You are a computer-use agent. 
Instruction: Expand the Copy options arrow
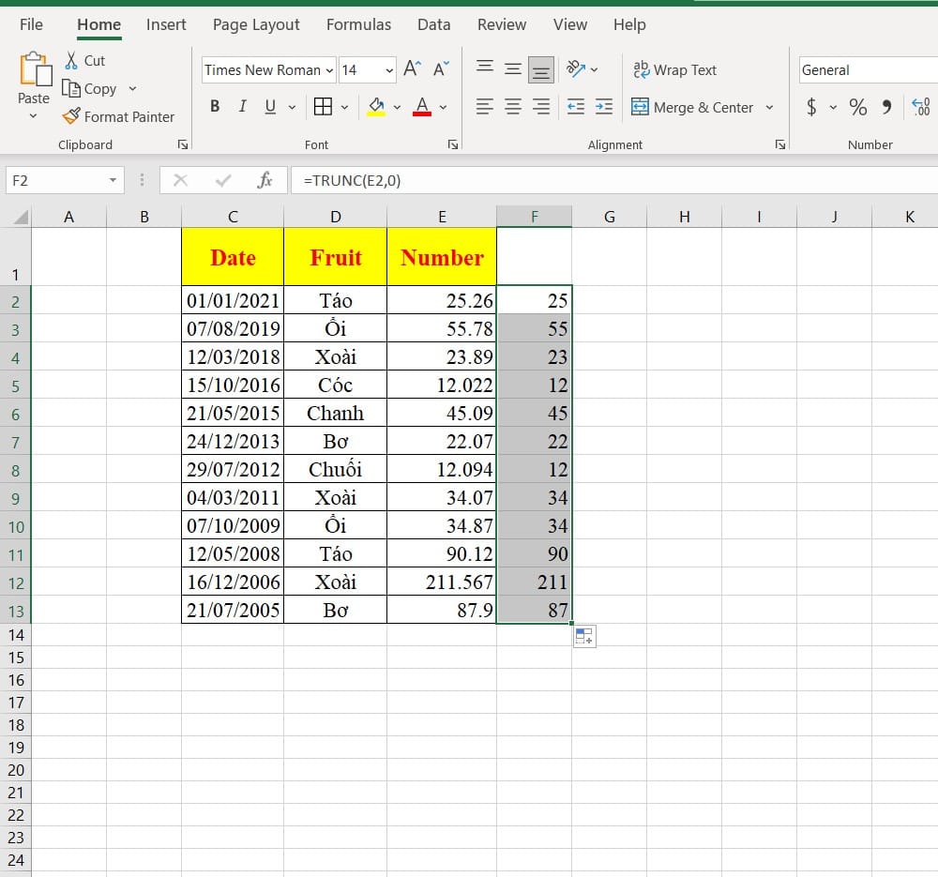click(x=133, y=88)
